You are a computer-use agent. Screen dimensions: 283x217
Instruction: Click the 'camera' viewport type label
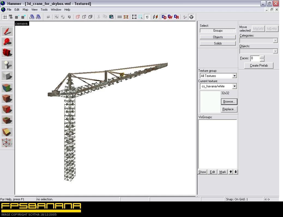point(22,23)
